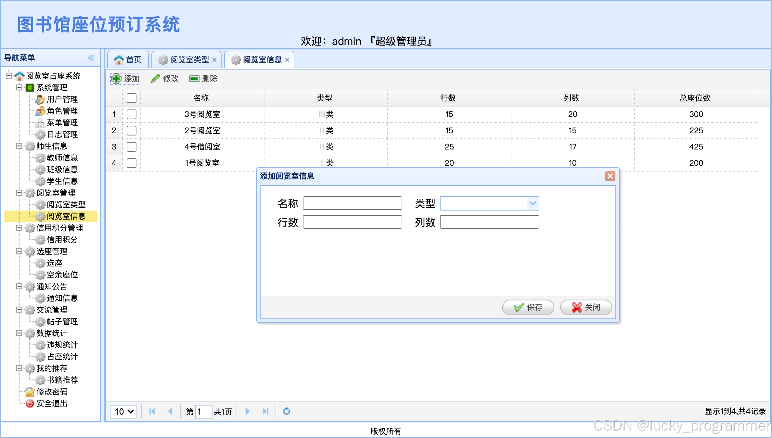Jump to last page arrow icon
Viewport: 772px width, 438px height.
[x=265, y=411]
